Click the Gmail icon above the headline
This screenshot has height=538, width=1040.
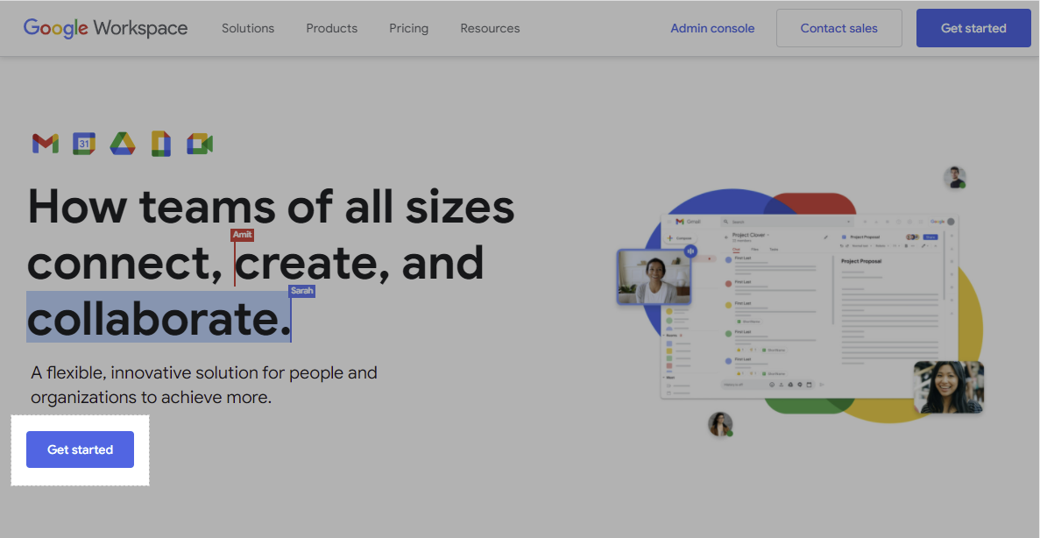46,144
